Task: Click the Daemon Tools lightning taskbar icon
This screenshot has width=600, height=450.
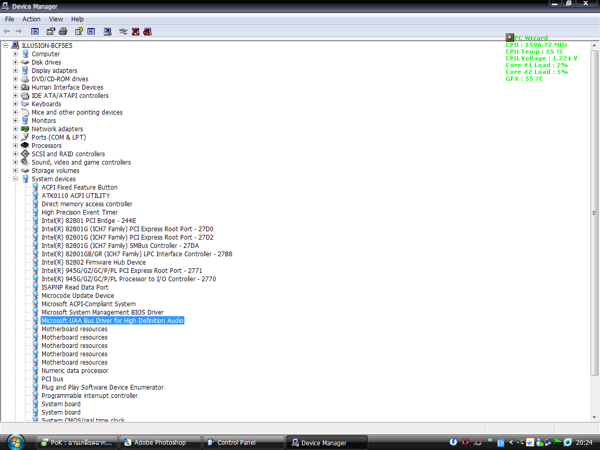Action: pyautogui.click(x=454, y=442)
